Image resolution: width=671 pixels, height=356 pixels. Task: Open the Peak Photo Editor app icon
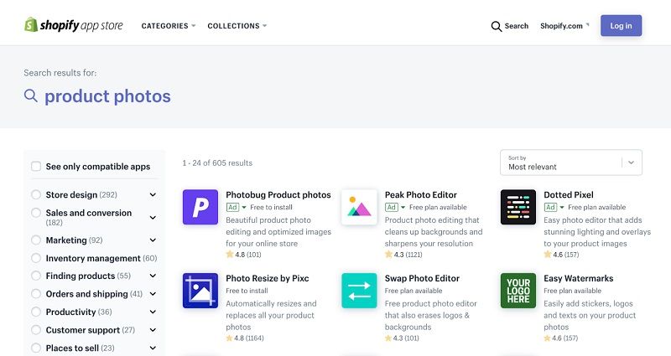[x=359, y=207]
